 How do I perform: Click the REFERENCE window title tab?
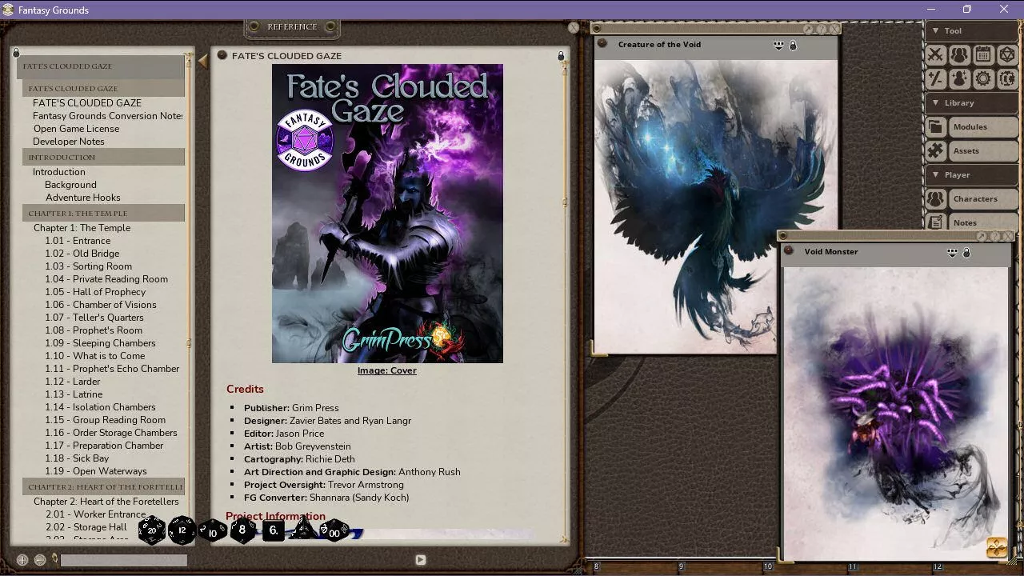292,27
